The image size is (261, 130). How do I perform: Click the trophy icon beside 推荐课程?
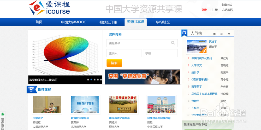[31, 89]
